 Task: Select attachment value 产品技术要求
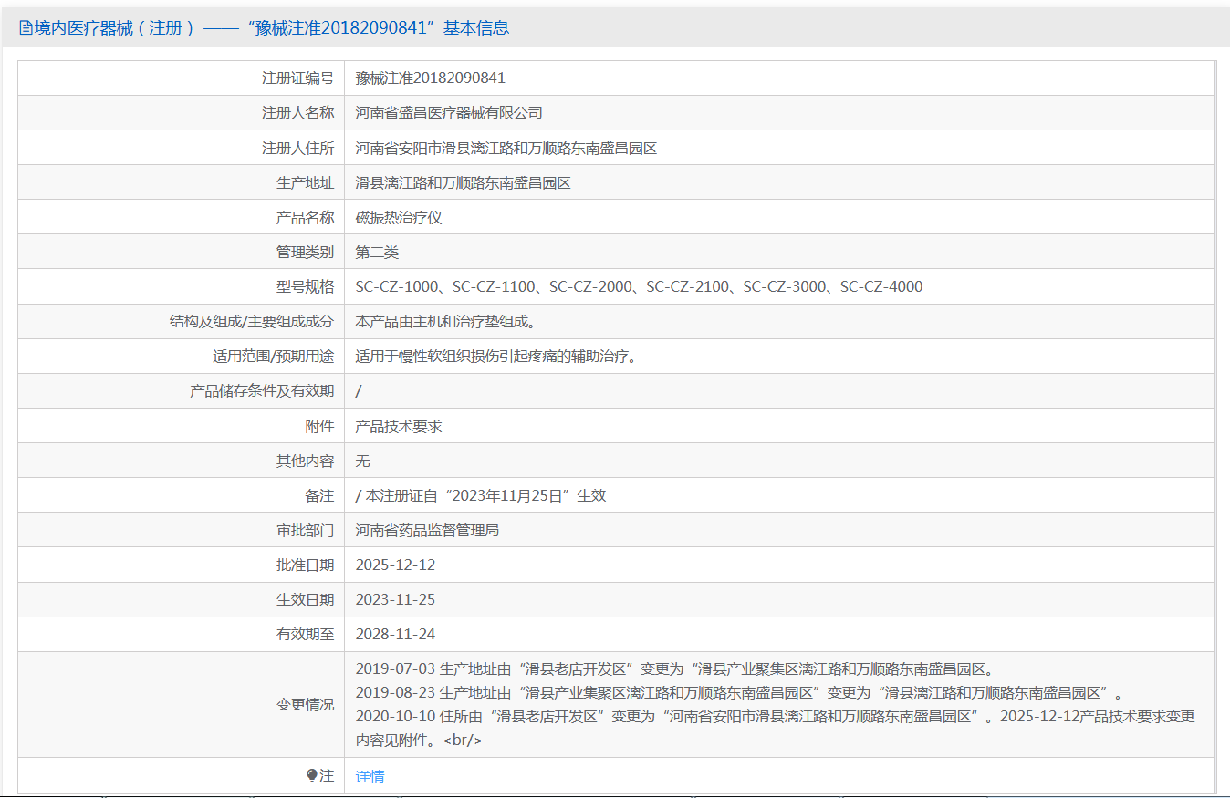(x=398, y=426)
